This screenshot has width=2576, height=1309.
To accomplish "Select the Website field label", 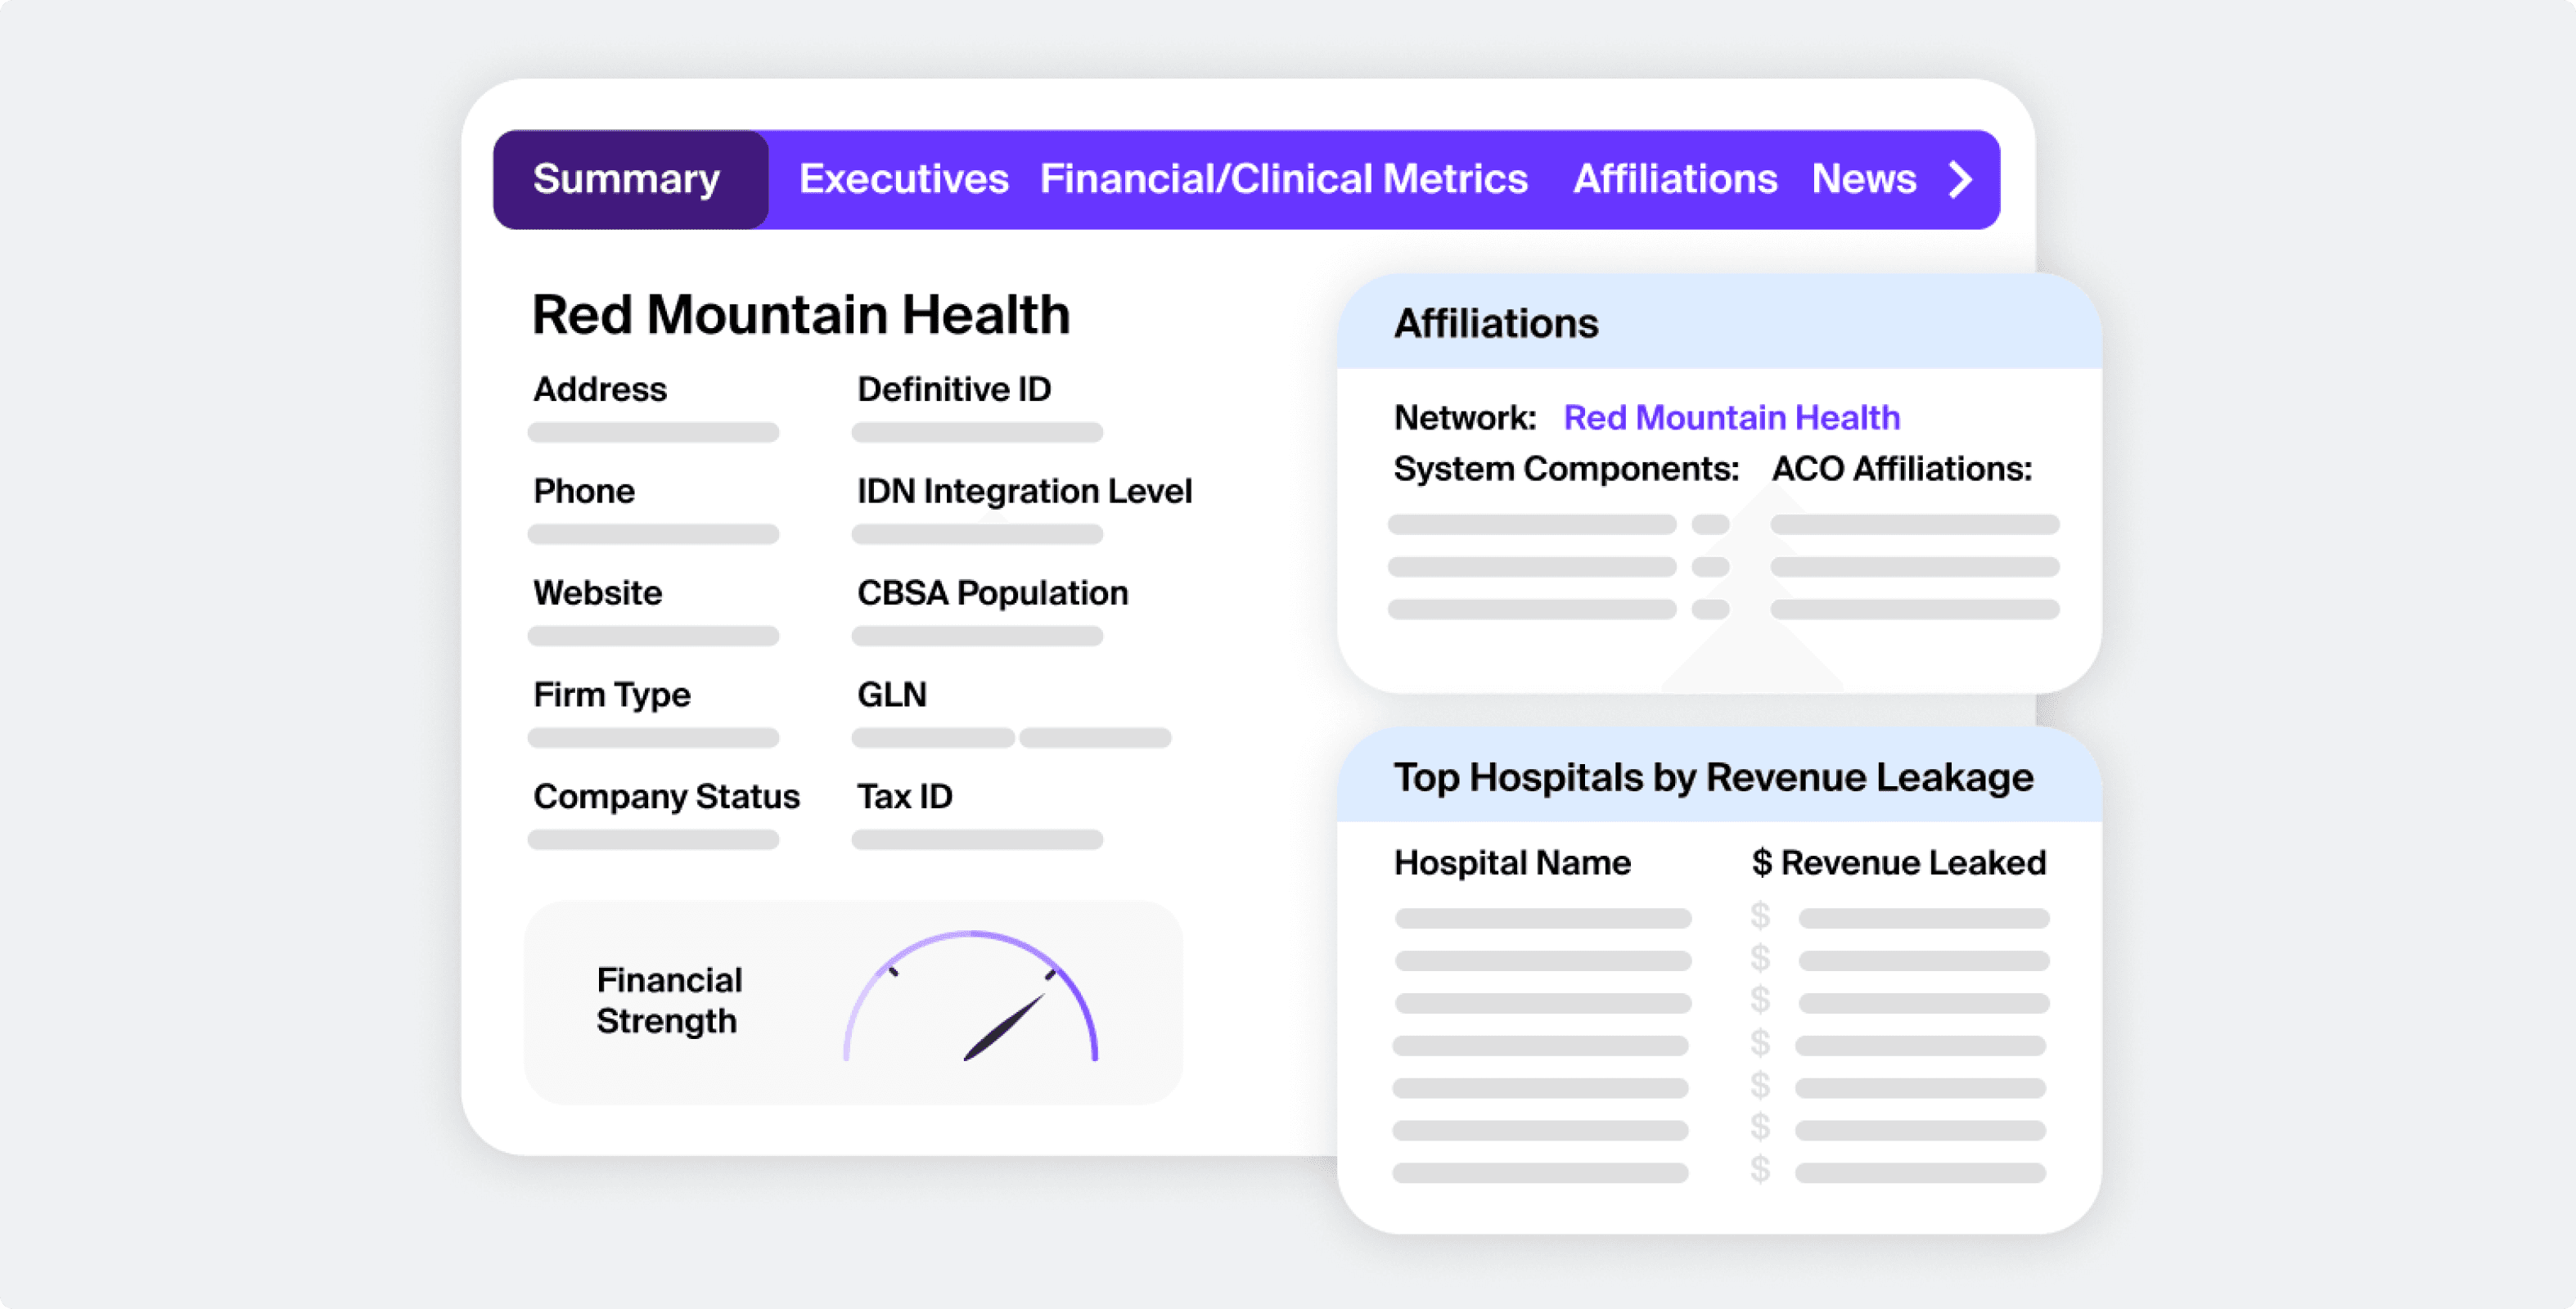I will [x=597, y=593].
